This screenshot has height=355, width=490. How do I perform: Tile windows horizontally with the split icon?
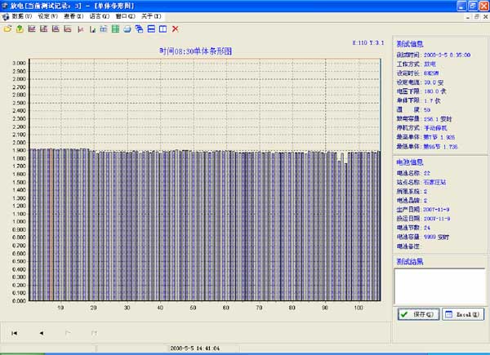coord(151,29)
